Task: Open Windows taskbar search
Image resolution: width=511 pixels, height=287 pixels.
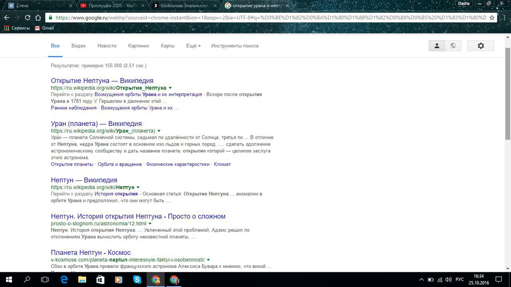Action: click(27, 279)
